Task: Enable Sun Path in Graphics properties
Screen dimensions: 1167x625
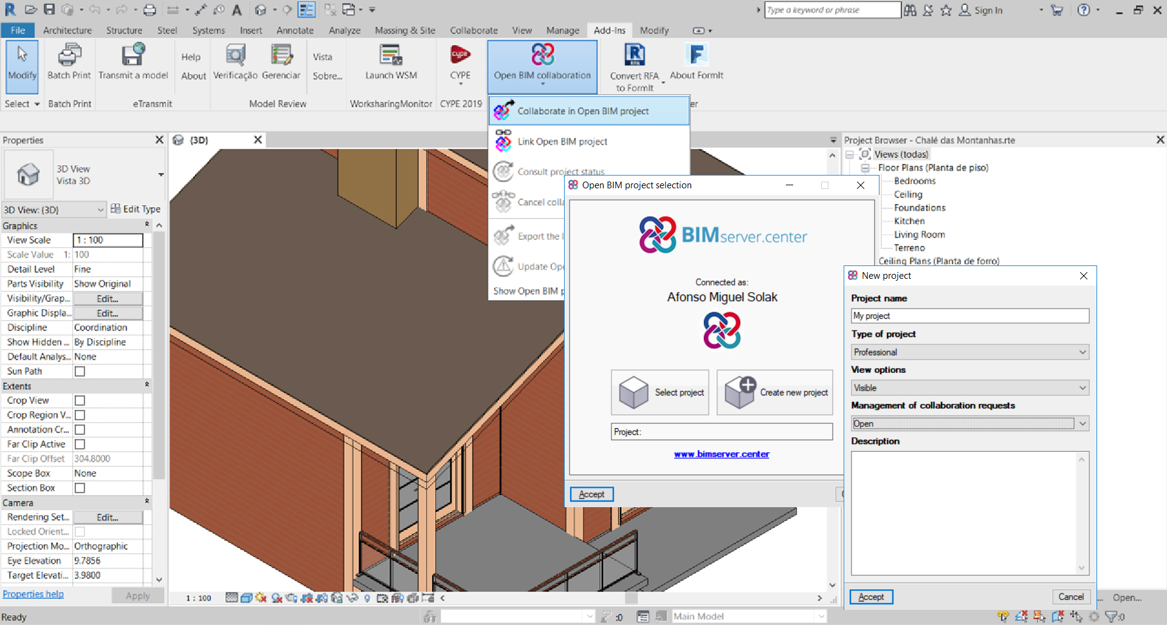Action: click(x=80, y=371)
